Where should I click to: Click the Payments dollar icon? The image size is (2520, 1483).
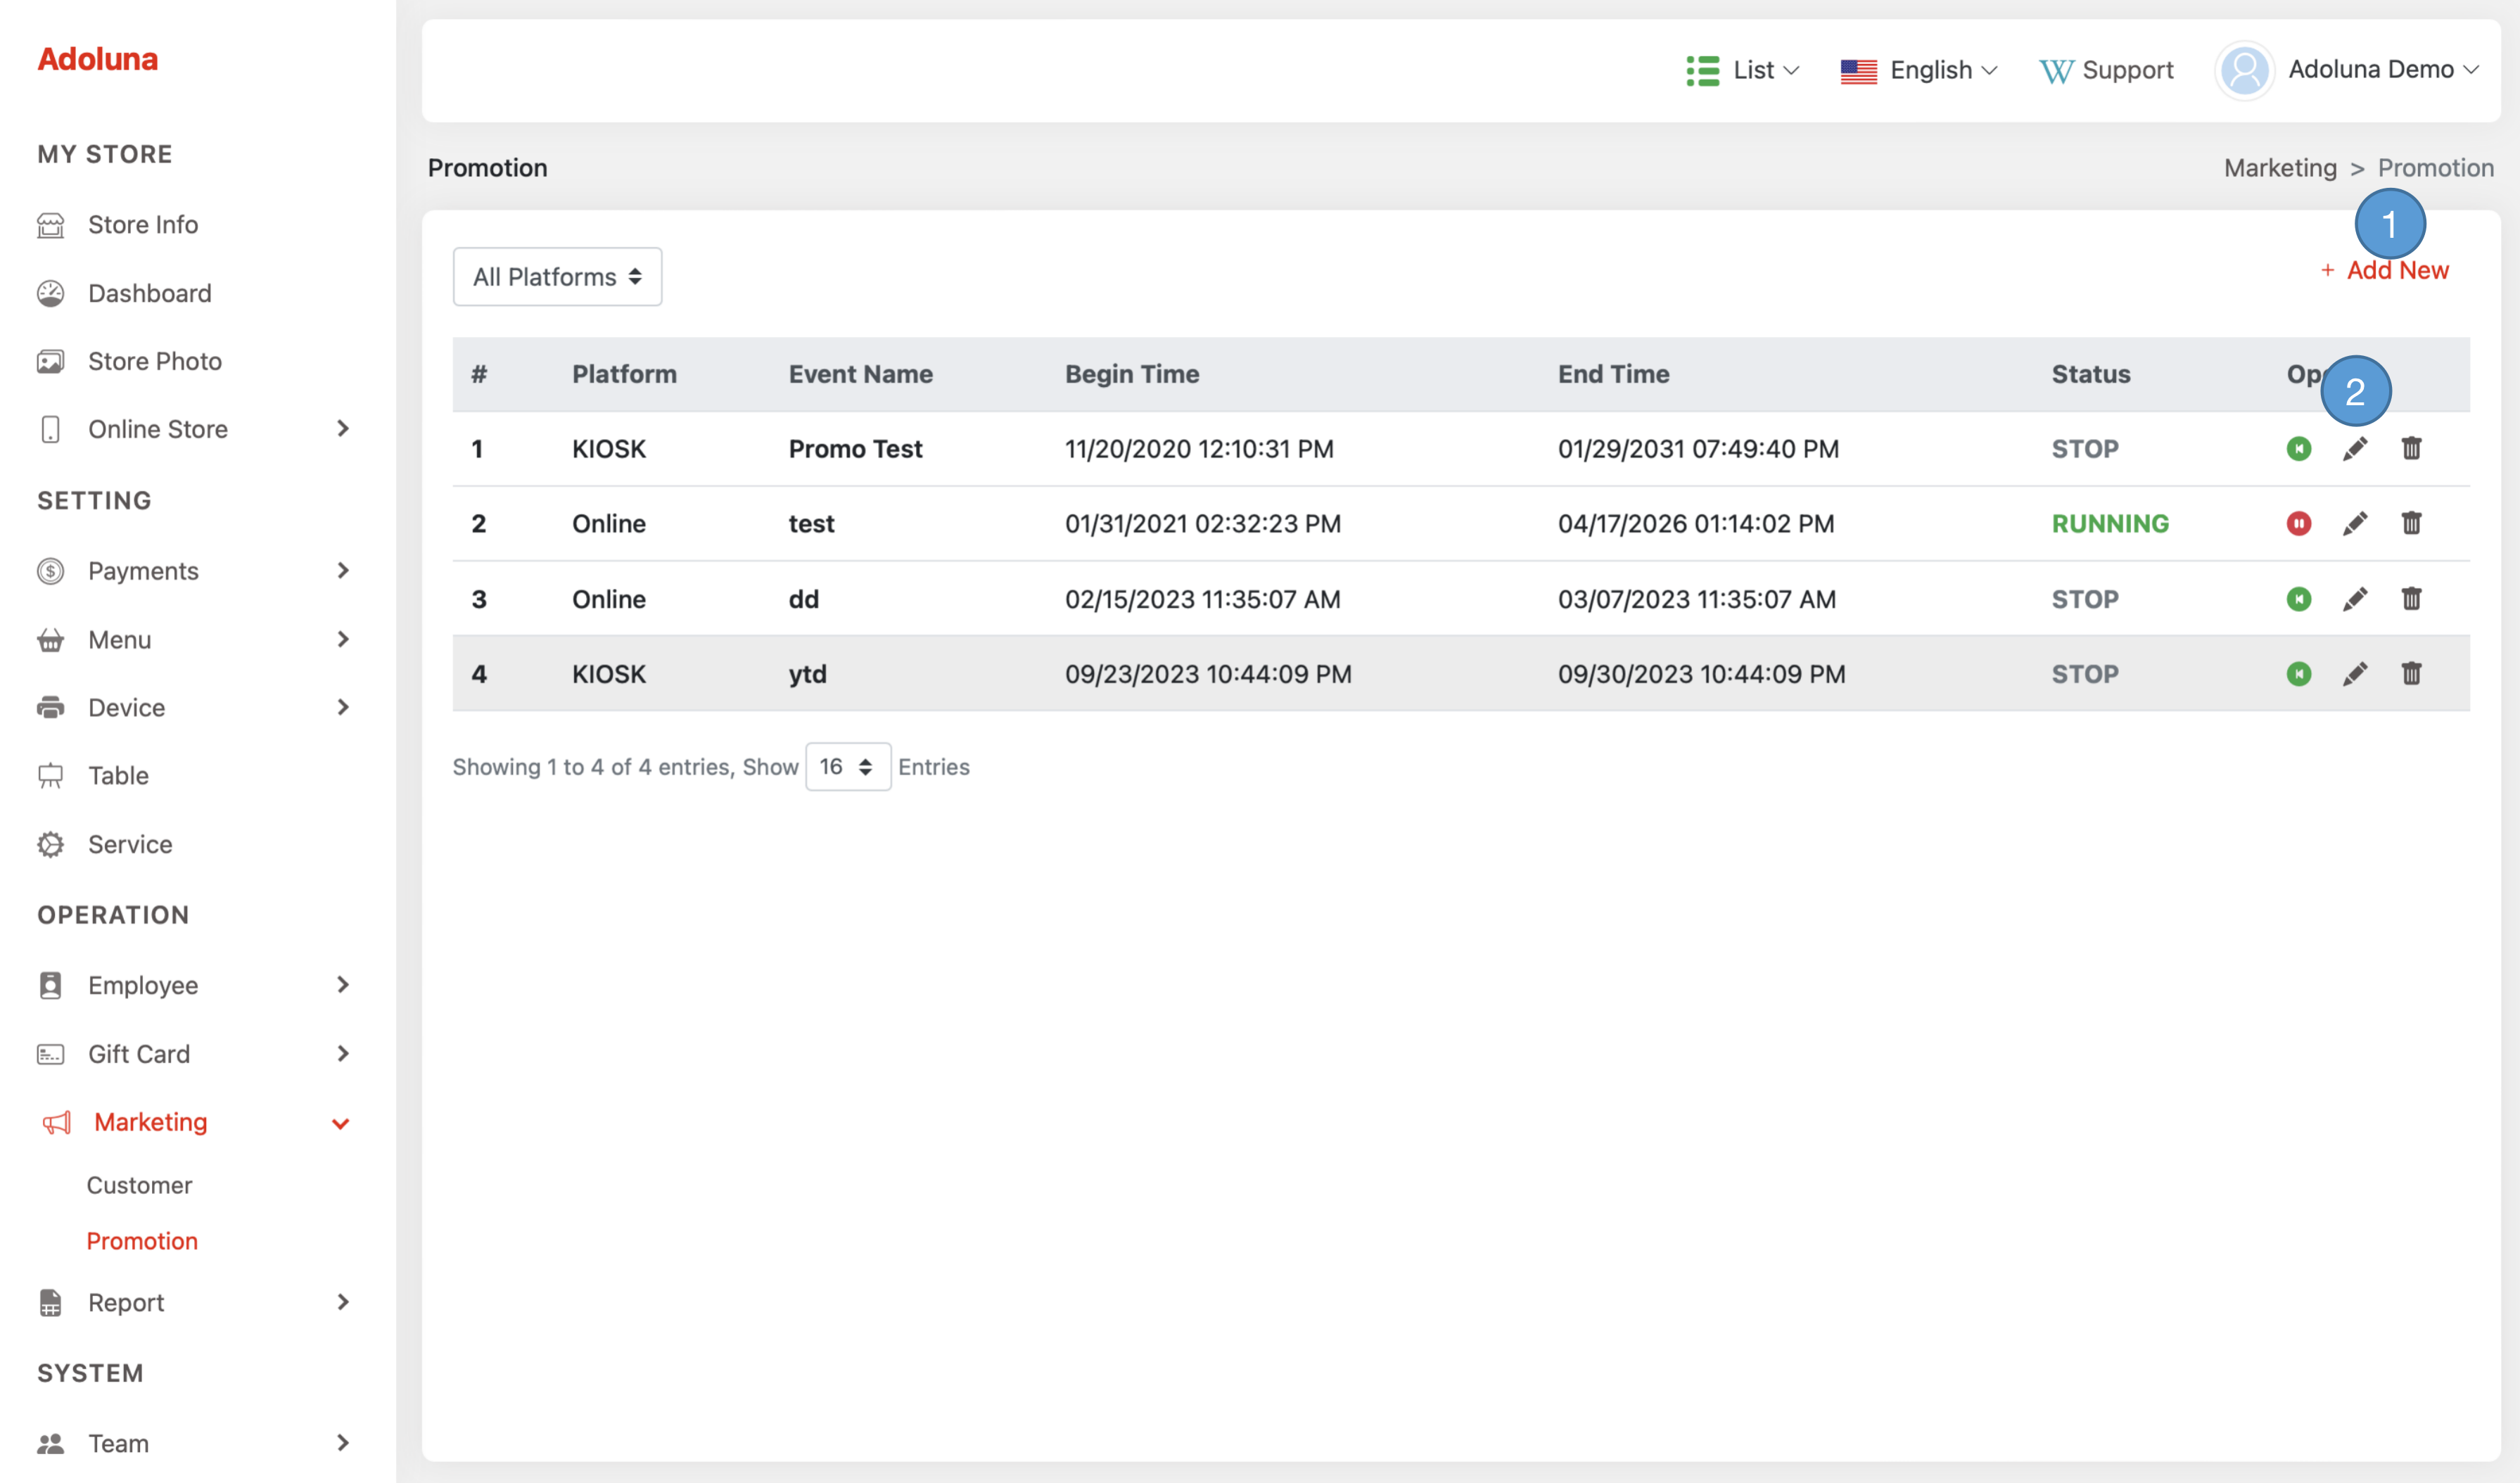tap(51, 571)
